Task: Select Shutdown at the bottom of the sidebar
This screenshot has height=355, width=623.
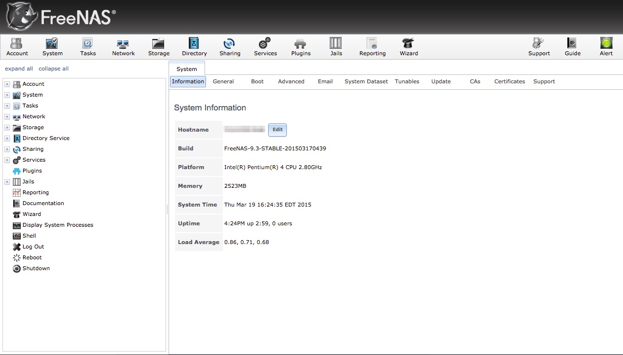Action: click(x=35, y=268)
